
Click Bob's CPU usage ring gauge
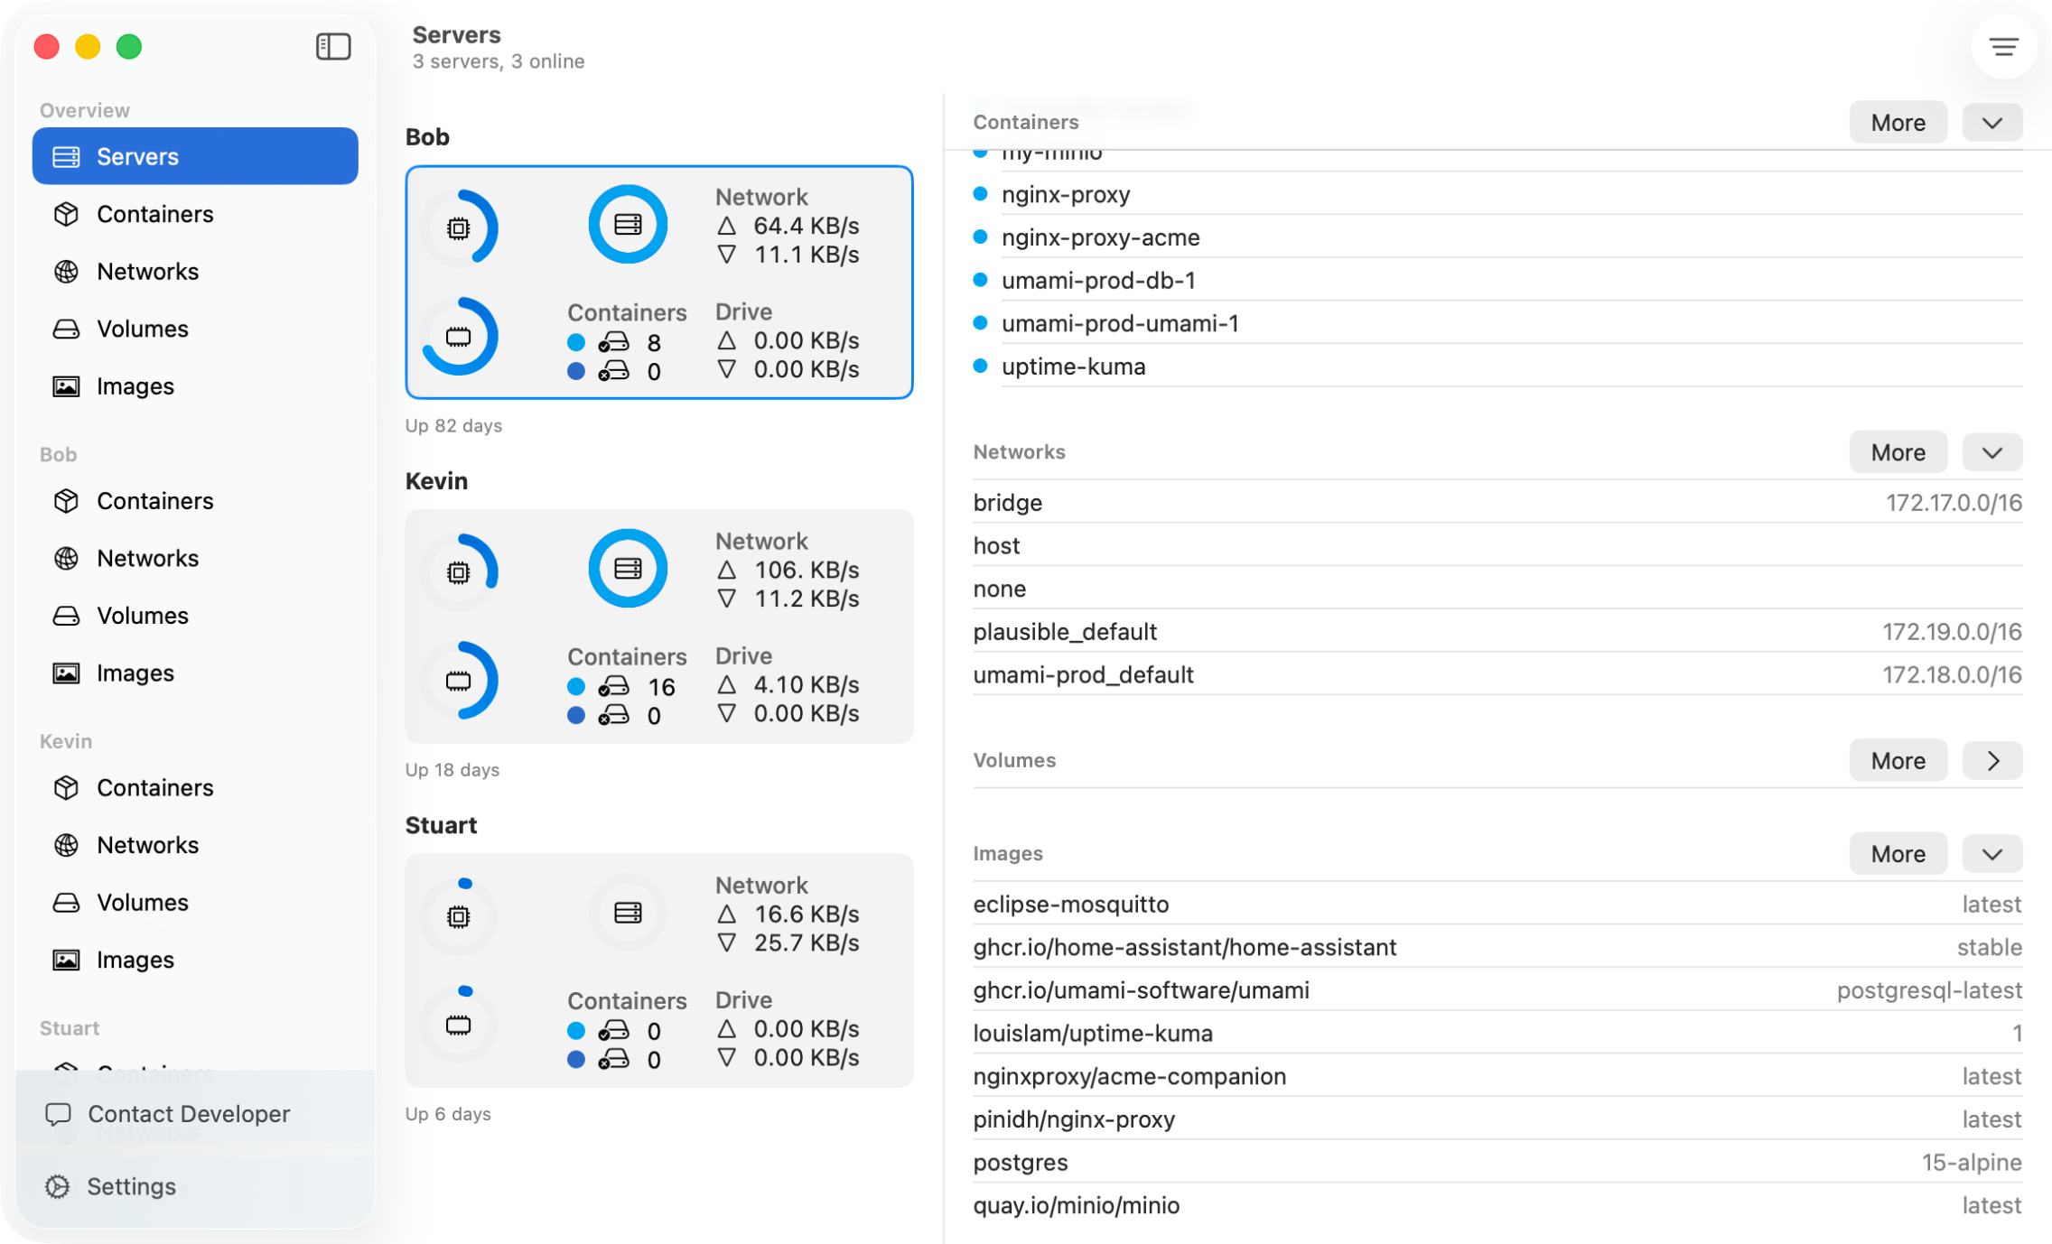click(461, 227)
